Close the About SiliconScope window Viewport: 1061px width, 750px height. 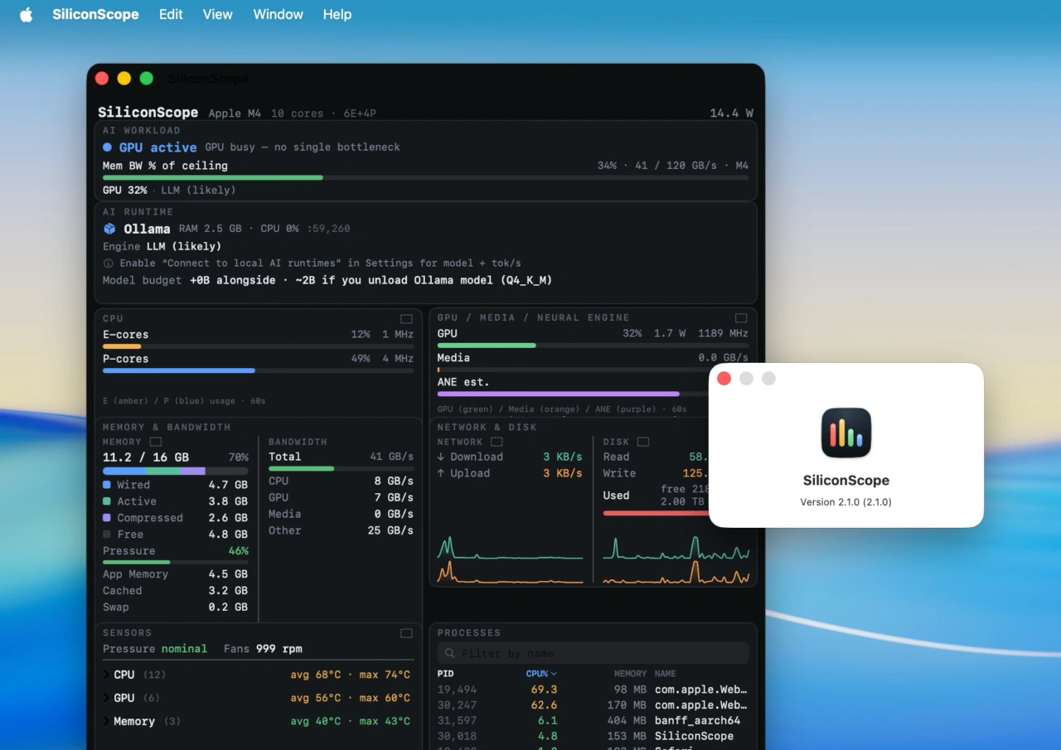coord(724,379)
